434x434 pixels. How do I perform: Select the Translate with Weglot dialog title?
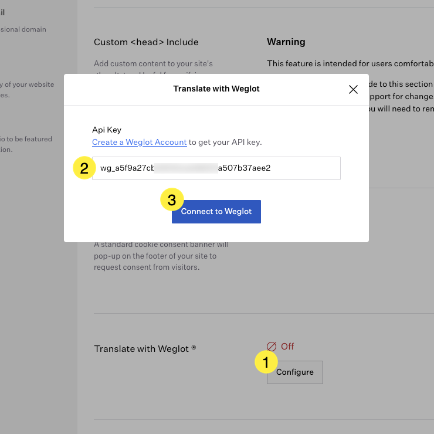216,89
